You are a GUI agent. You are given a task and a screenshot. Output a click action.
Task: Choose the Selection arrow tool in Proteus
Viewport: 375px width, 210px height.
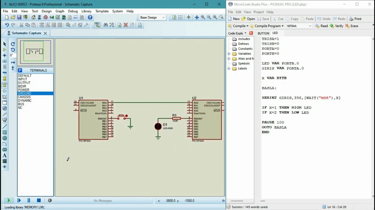coord(4,44)
